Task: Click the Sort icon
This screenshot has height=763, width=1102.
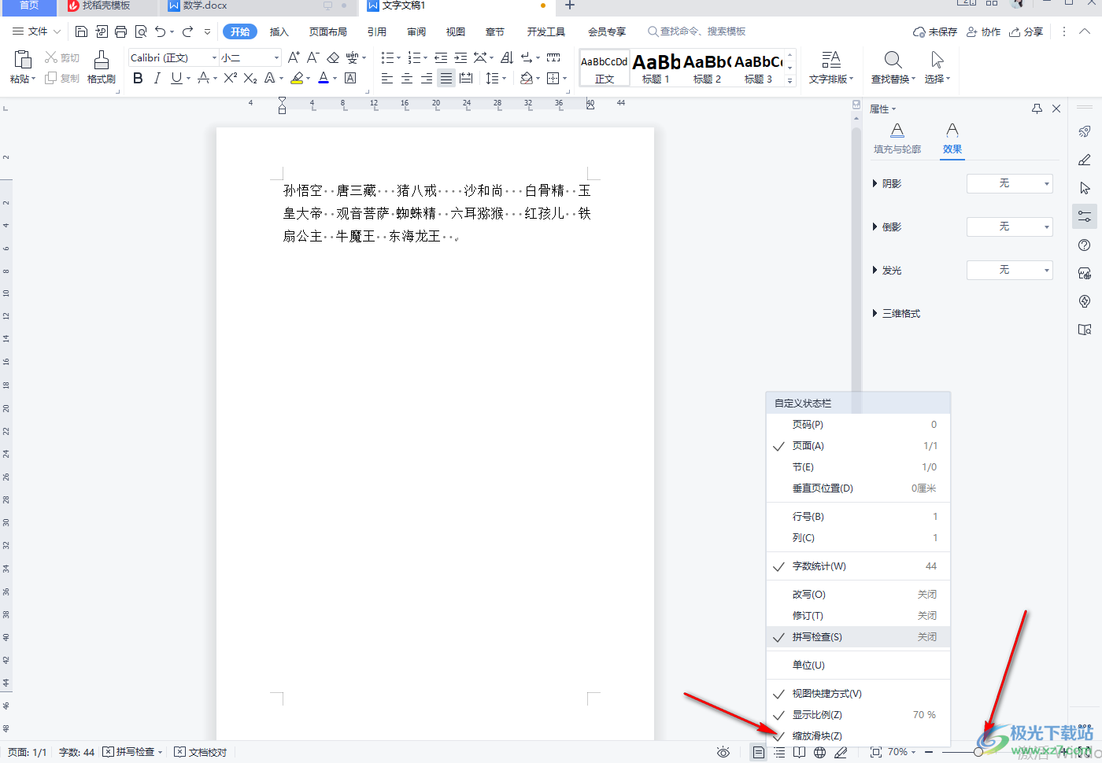Action: 507,57
